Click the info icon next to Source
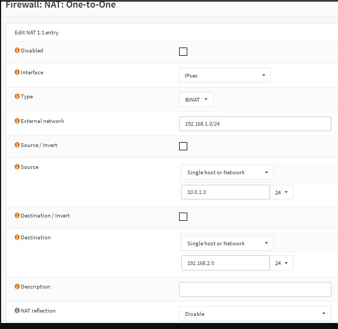338x329 pixels. pos(17,167)
